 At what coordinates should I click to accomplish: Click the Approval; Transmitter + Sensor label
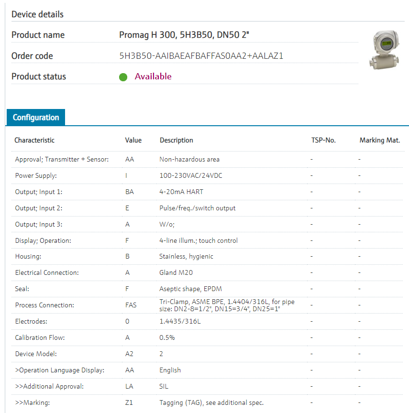62,159
